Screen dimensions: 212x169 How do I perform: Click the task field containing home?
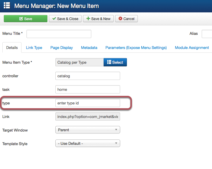tap(88, 89)
